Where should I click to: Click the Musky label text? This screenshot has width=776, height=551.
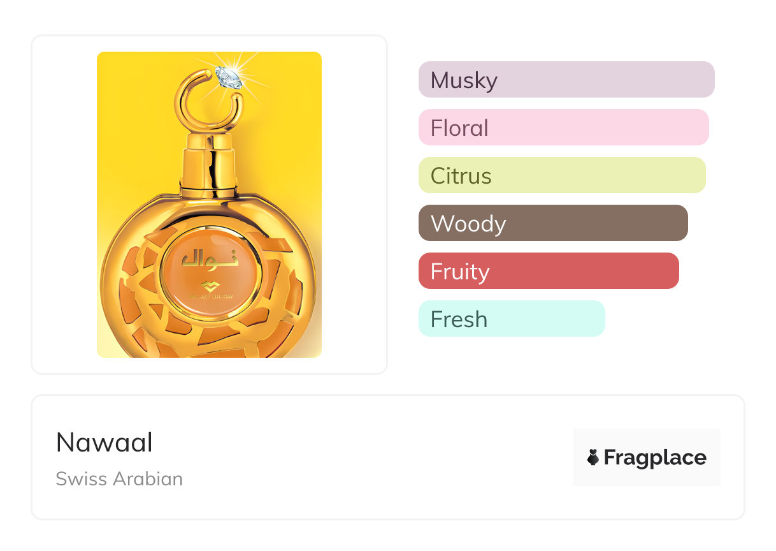pos(464,80)
